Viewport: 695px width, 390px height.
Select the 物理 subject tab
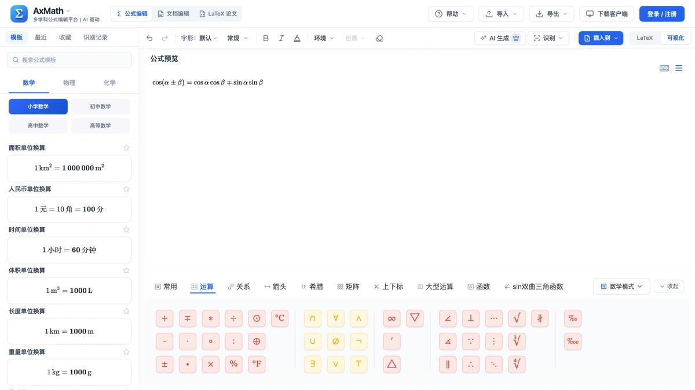click(x=69, y=83)
